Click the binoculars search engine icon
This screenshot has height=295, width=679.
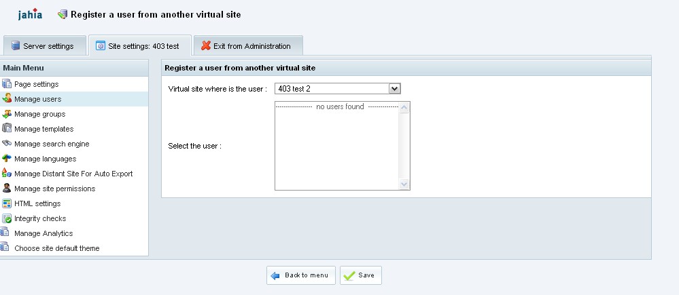pyautogui.click(x=7, y=143)
